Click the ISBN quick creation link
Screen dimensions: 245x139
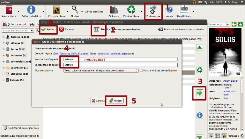click(x=56, y=53)
